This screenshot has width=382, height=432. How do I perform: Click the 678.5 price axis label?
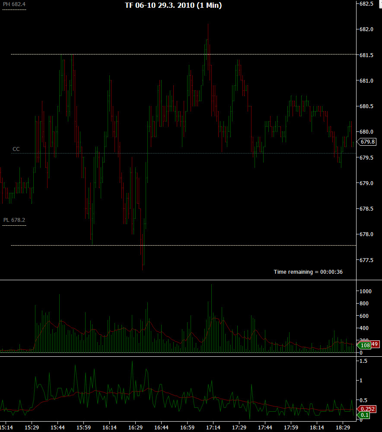pyautogui.click(x=366, y=209)
